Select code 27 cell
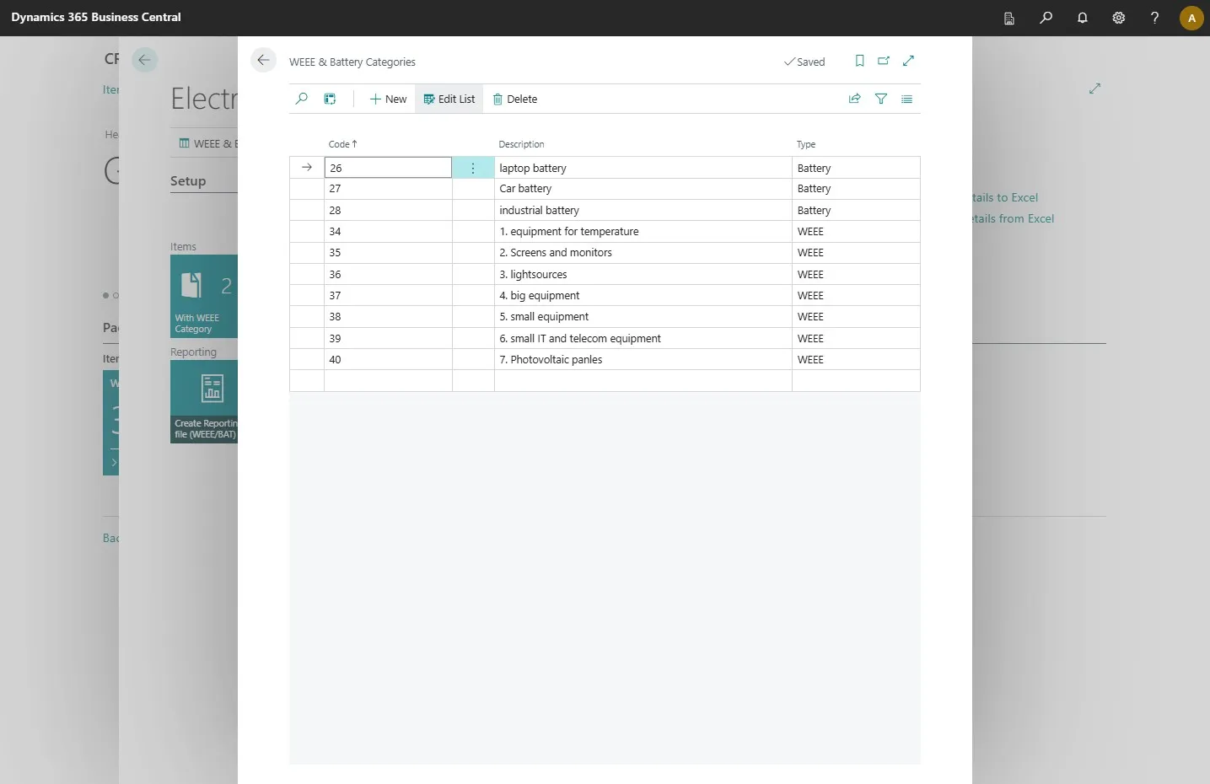 coord(388,189)
